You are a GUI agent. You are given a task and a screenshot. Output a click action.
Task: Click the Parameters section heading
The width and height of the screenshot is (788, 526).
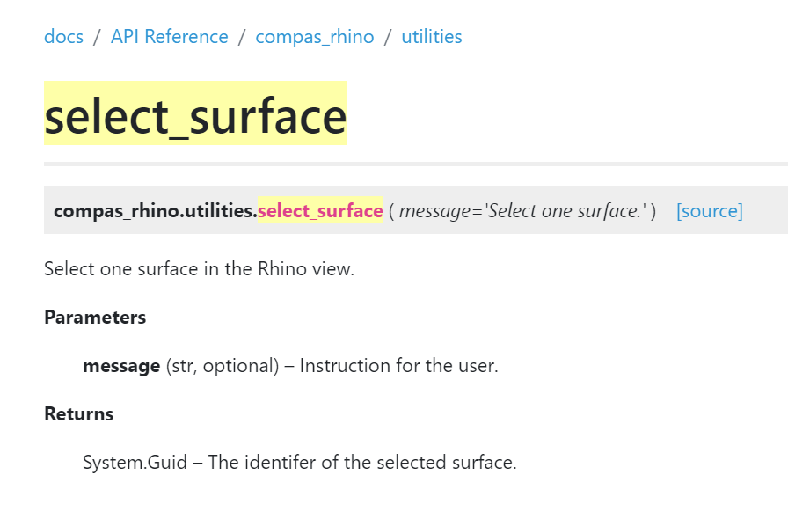point(95,318)
